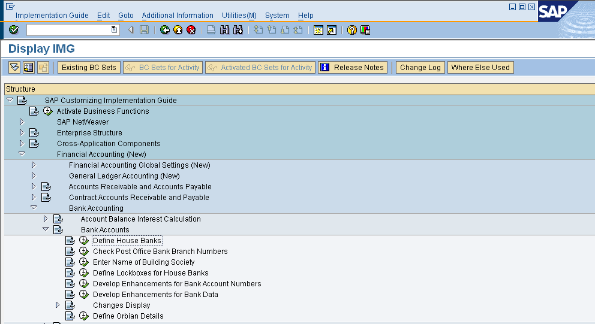This screenshot has height=324, width=595.
Task: Click the Generate Shortcut icon
Action: tap(332, 30)
